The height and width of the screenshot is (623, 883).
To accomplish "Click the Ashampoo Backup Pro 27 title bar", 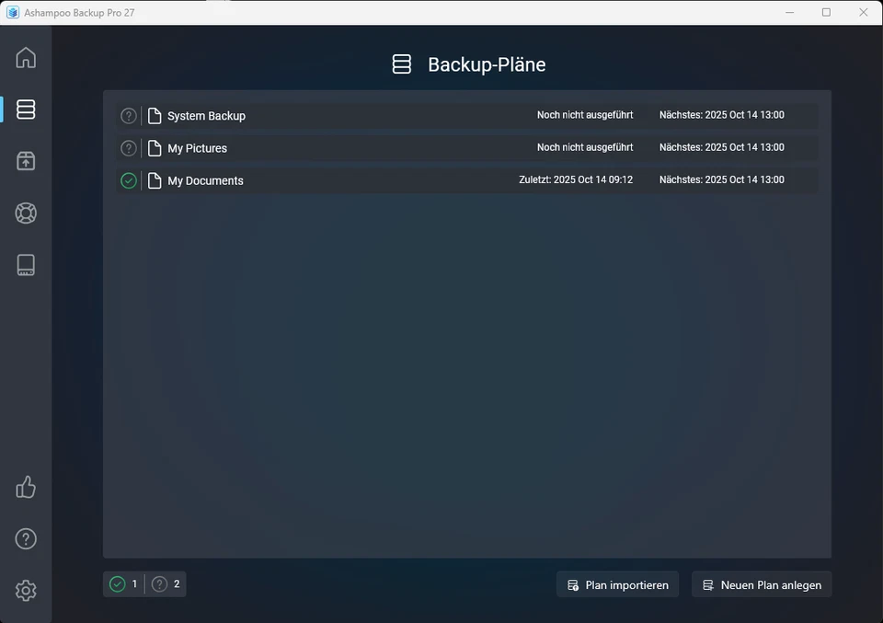I will coord(78,12).
